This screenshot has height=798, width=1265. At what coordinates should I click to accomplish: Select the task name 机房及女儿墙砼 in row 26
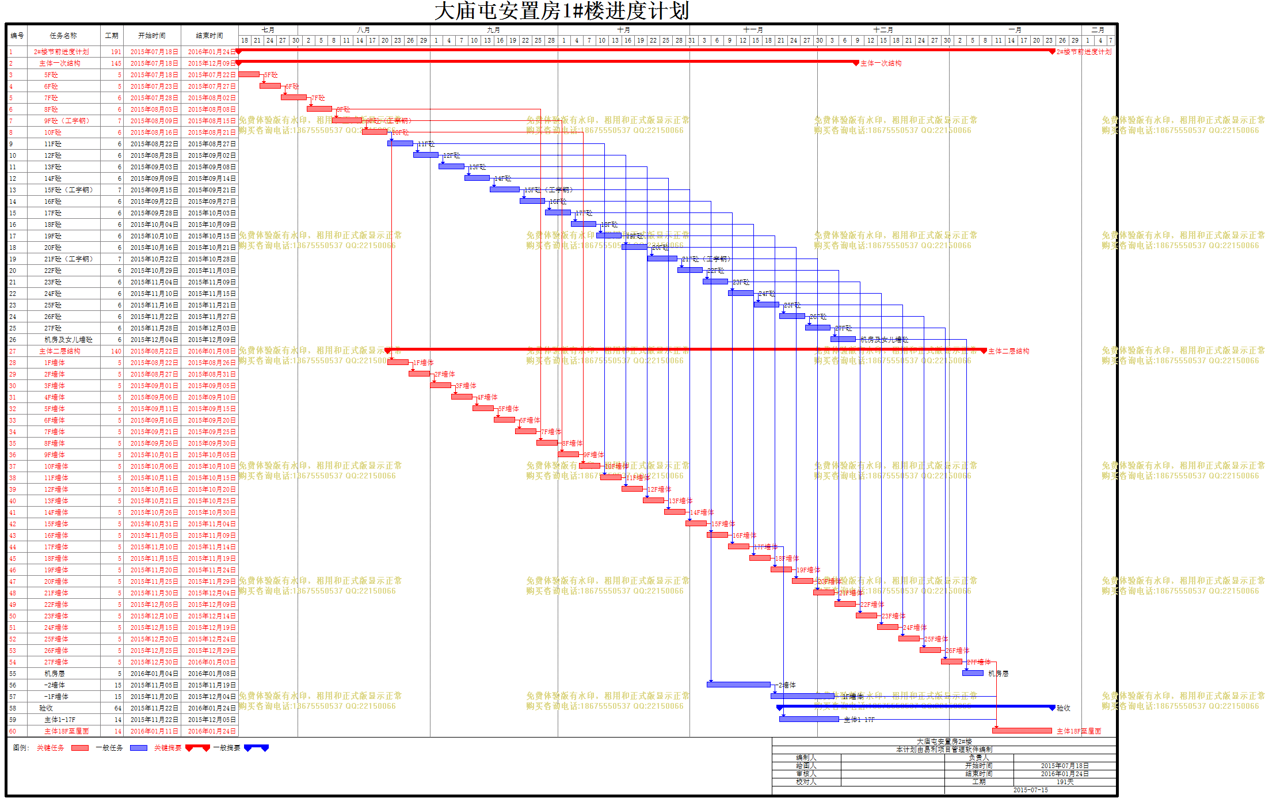coord(68,340)
